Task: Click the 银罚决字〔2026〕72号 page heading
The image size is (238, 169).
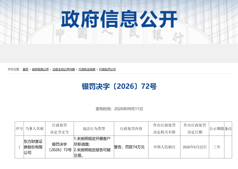Action: (119, 86)
